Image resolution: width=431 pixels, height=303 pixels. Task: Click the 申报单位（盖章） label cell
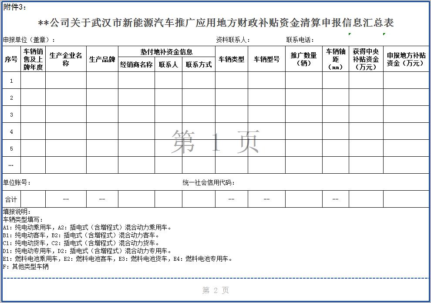[29, 40]
